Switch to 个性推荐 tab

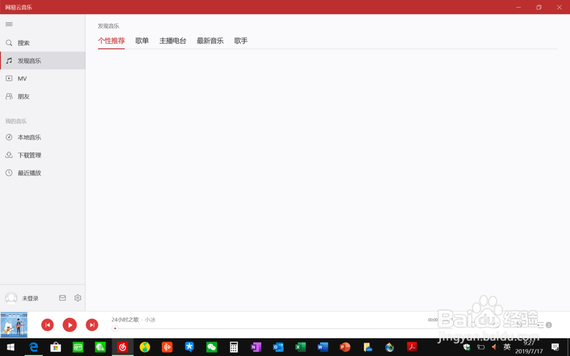[111, 40]
